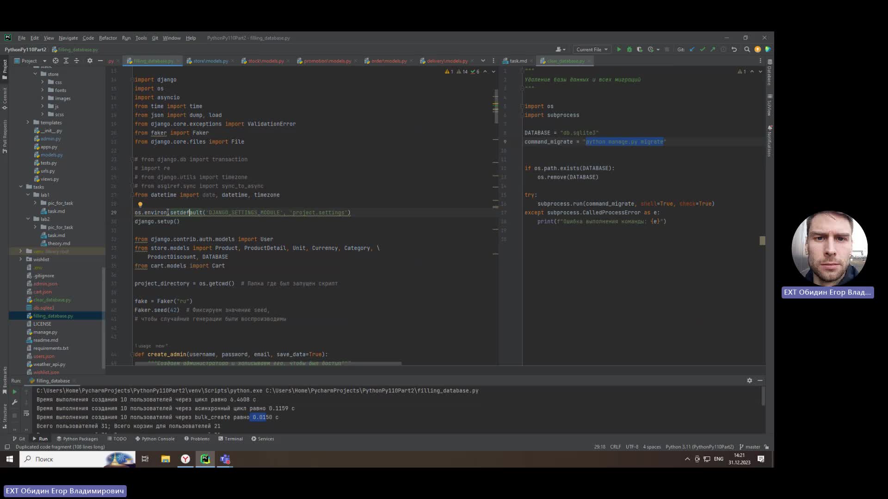Image resolution: width=888 pixels, height=499 pixels.
Task: Click Windows Start button
Action: pyautogui.click(x=9, y=459)
